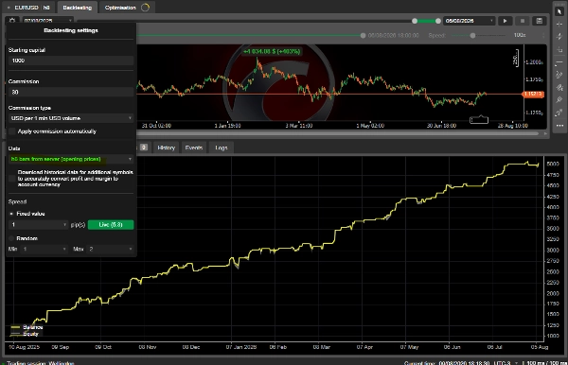Image resolution: width=568 pixels, height=365 pixels.
Task: Open the Max random spread dropdown
Action: pyautogui.click(x=110, y=249)
